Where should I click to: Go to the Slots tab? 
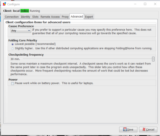pyautogui.click(x=35, y=17)
